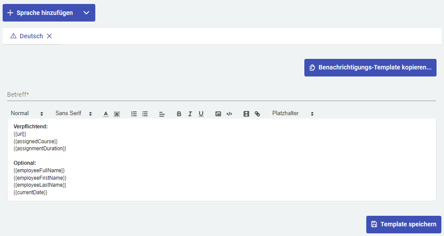Toggle italic formatting
This screenshot has width=444, height=236.
190,114
